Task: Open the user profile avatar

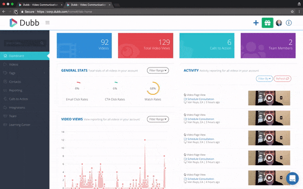Action: pyautogui.click(x=279, y=23)
